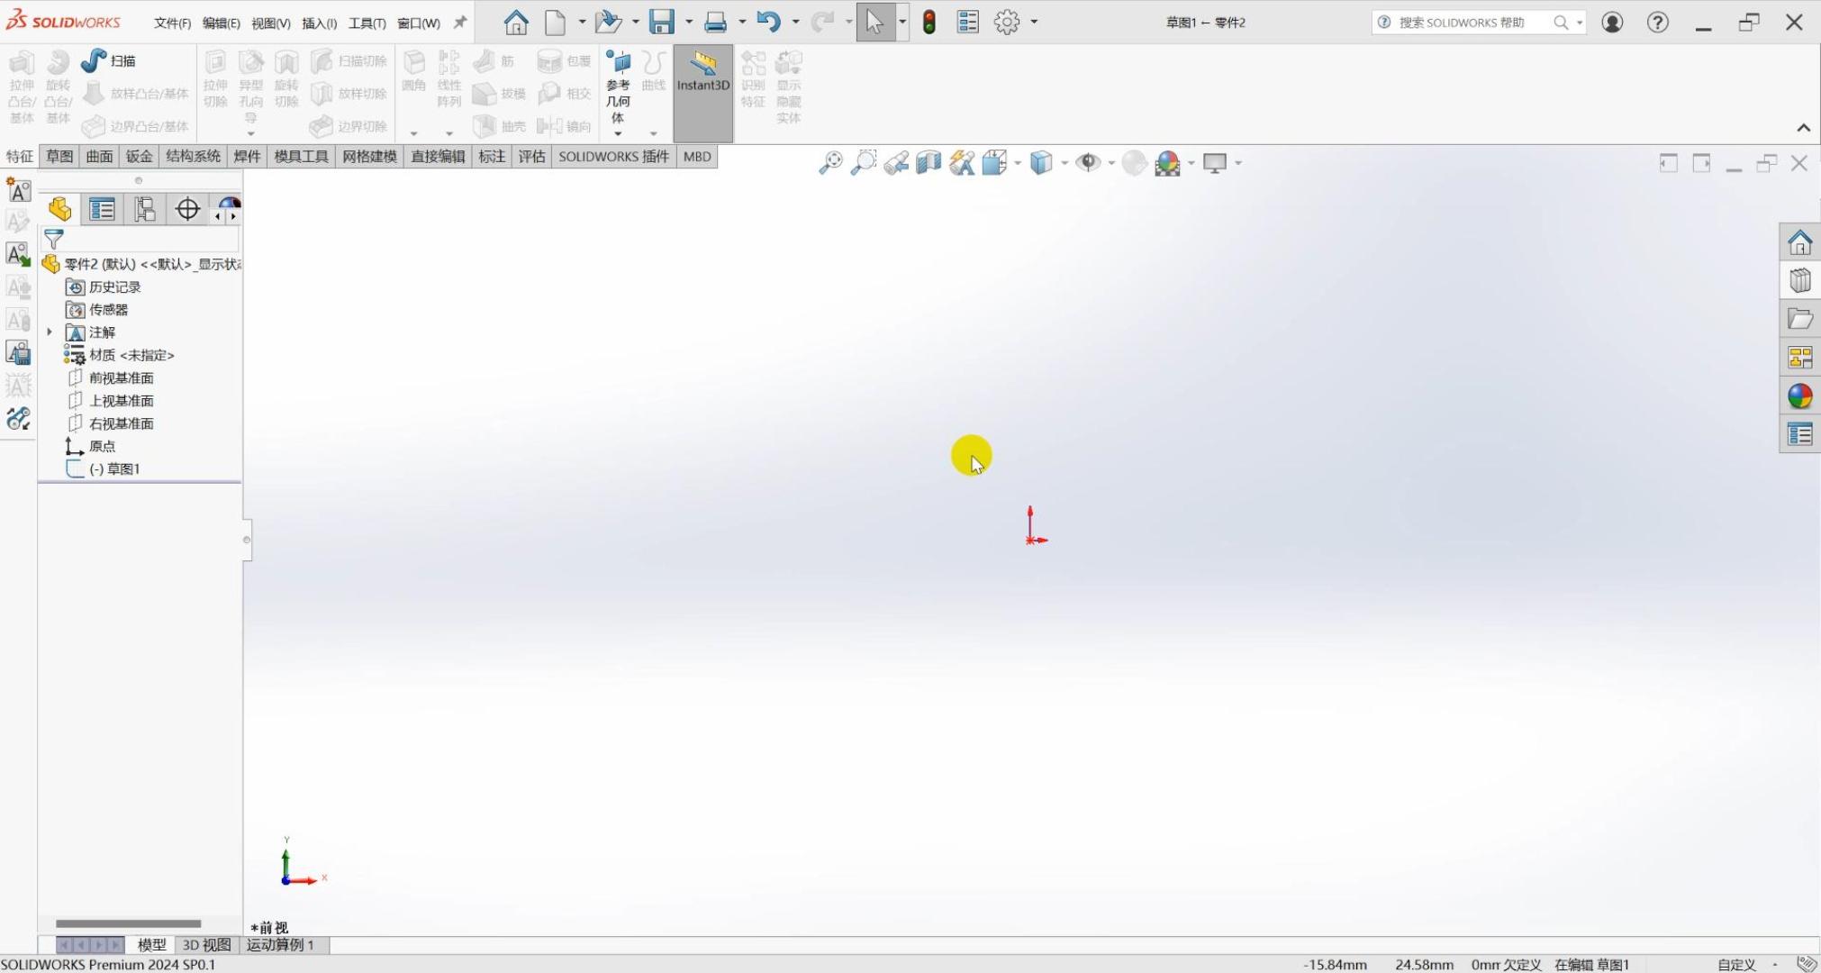Collapse the CommandManager ribbon chevron
Screen dimensions: 1821x973
[x=1803, y=128]
